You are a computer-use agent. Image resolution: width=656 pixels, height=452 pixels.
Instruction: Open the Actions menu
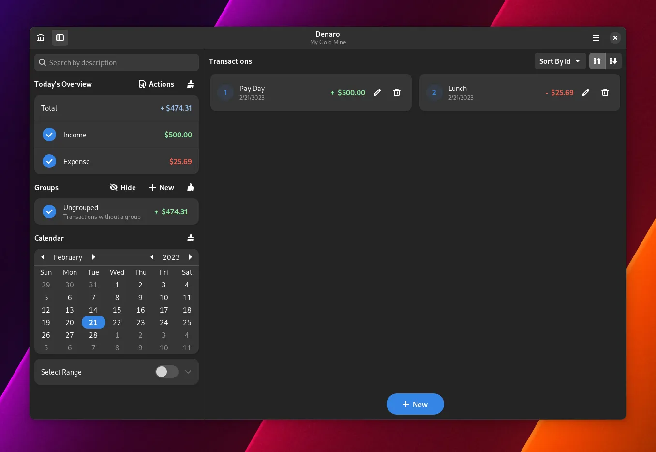[x=156, y=84]
